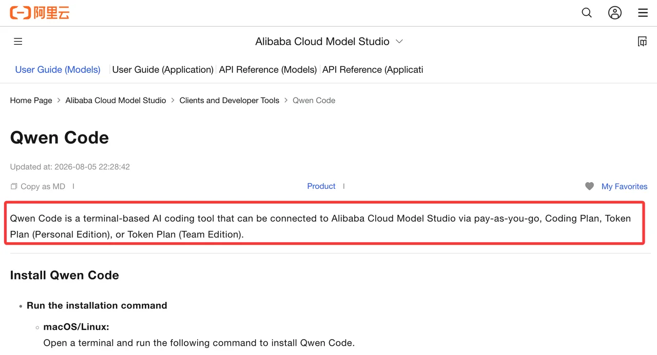Click the Copy as MD icon
The width and height of the screenshot is (657, 355).
[14, 186]
